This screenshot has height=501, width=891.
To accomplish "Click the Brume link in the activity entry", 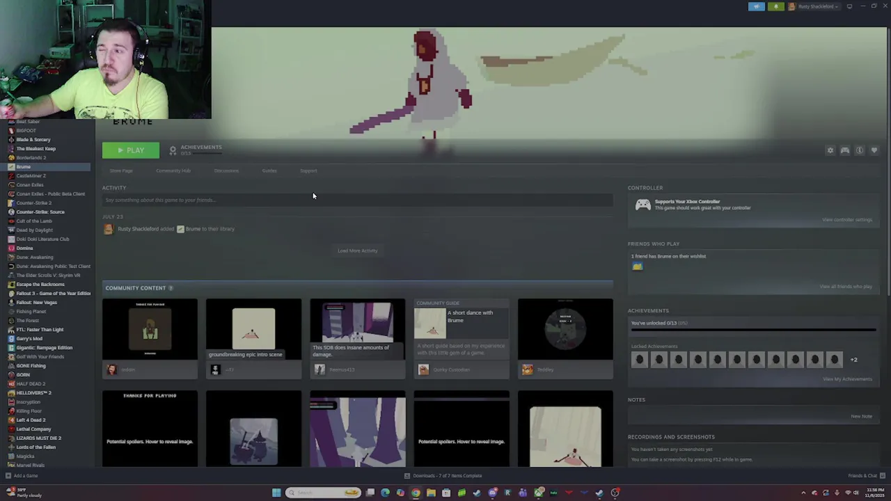I will (193, 229).
